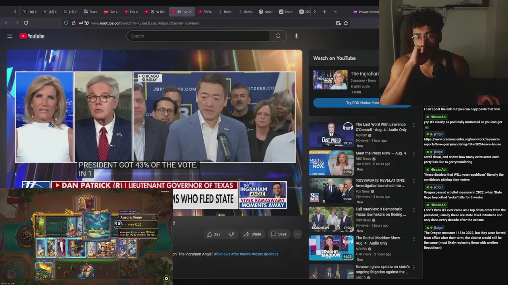Go forward with browser forward arrow
Viewport: 508px width, 285px height.
pos(16,23)
